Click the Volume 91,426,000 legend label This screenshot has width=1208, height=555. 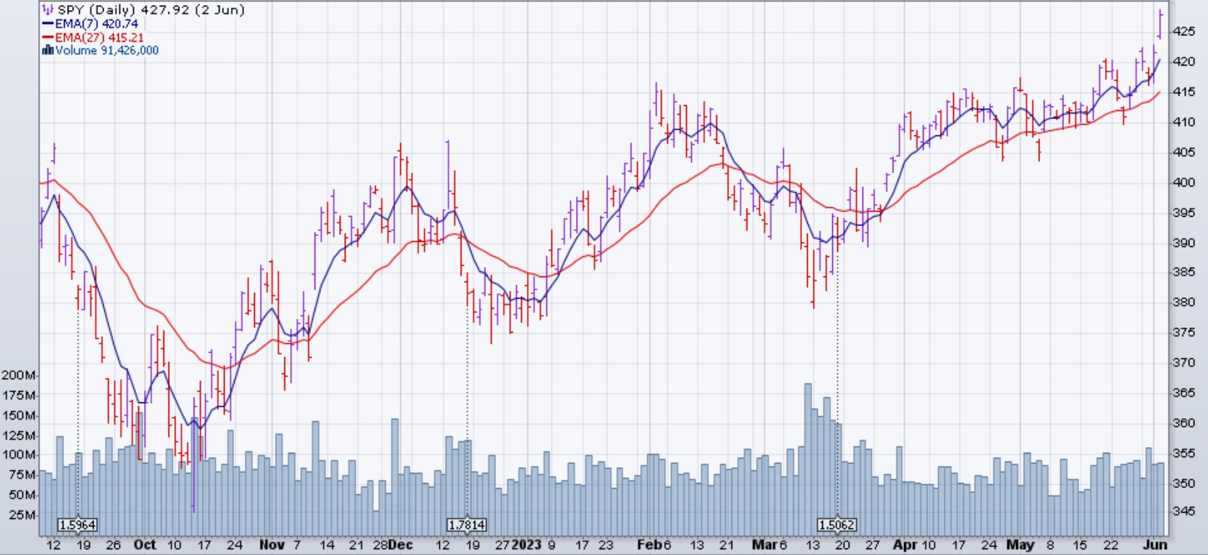click(107, 50)
